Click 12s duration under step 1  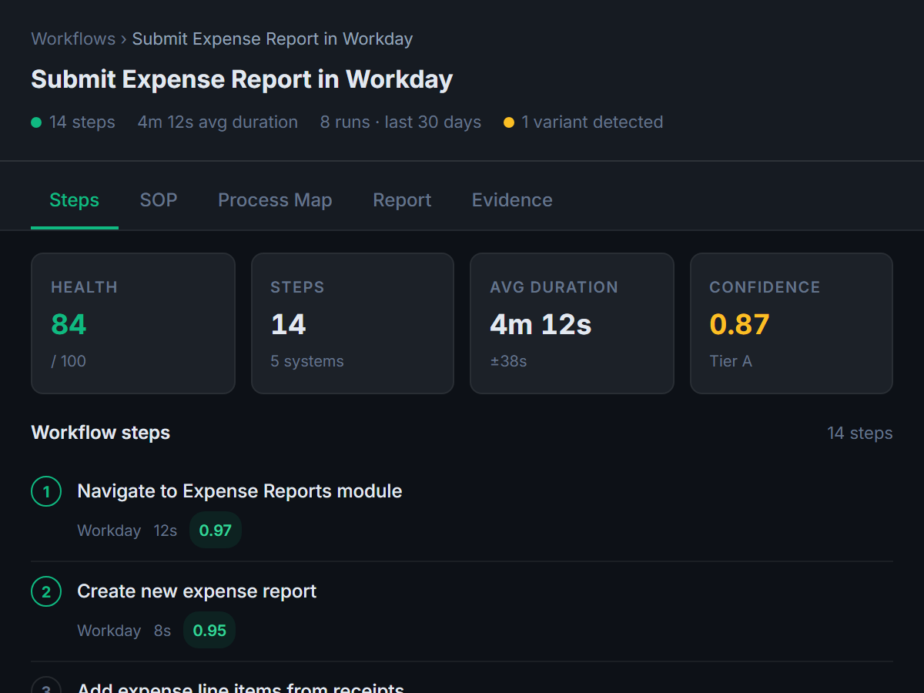point(166,531)
